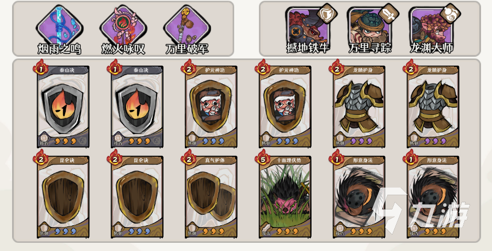This screenshot has height=251, width=492.
Task: Open the 万里寻踪 character portrait
Action: click(369, 27)
